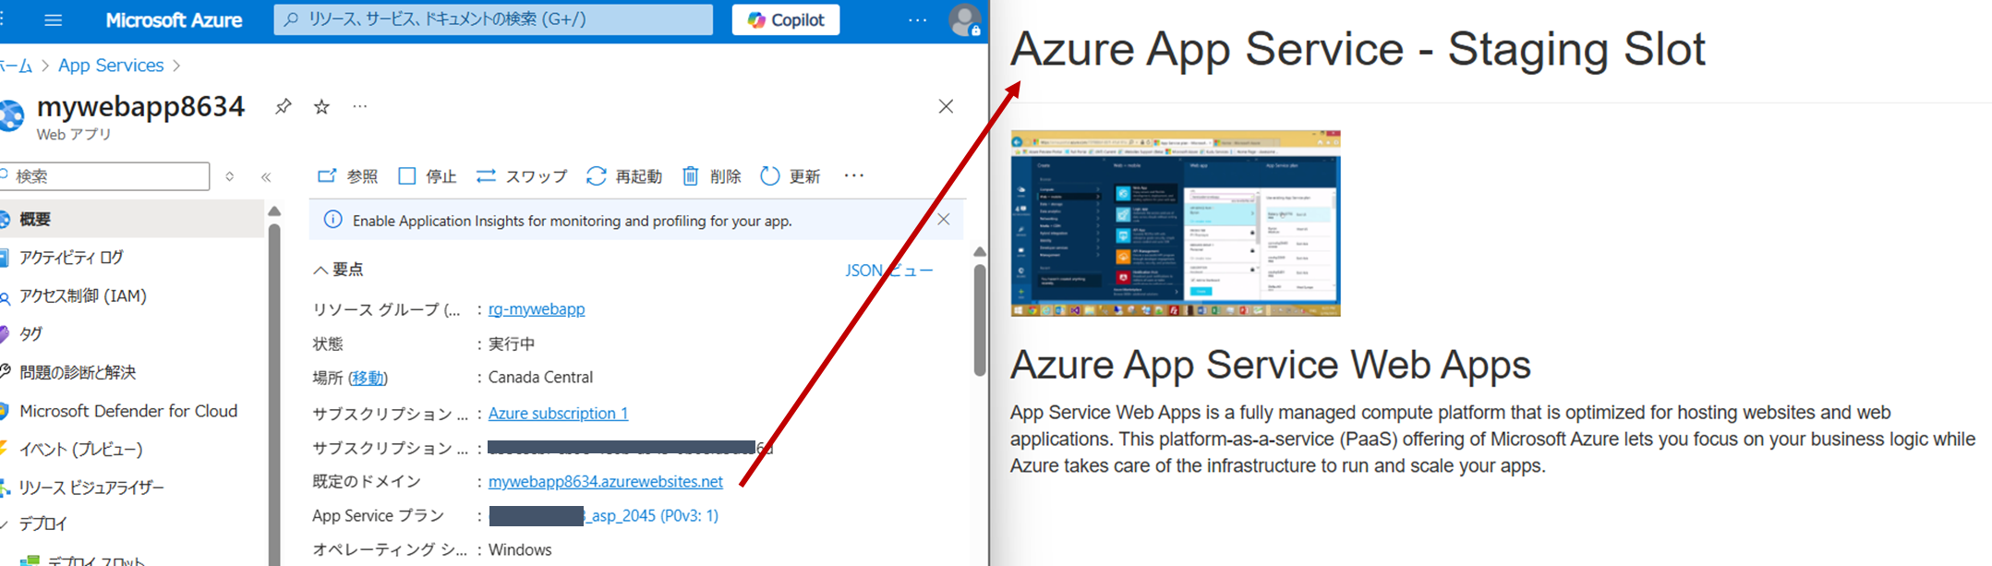This screenshot has width=1992, height=566.
Task: Click the sidebar menu search field
Action: pyautogui.click(x=104, y=176)
